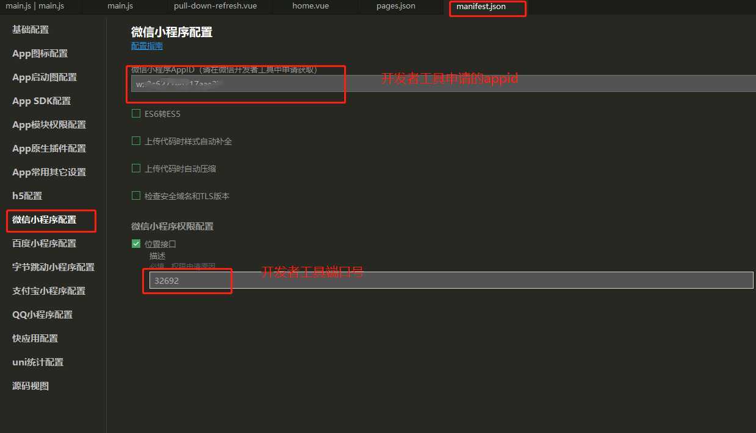Image resolution: width=756 pixels, height=433 pixels.
Task: Enable 上传代码时自动压缩 checkbox
Action: [x=136, y=168]
